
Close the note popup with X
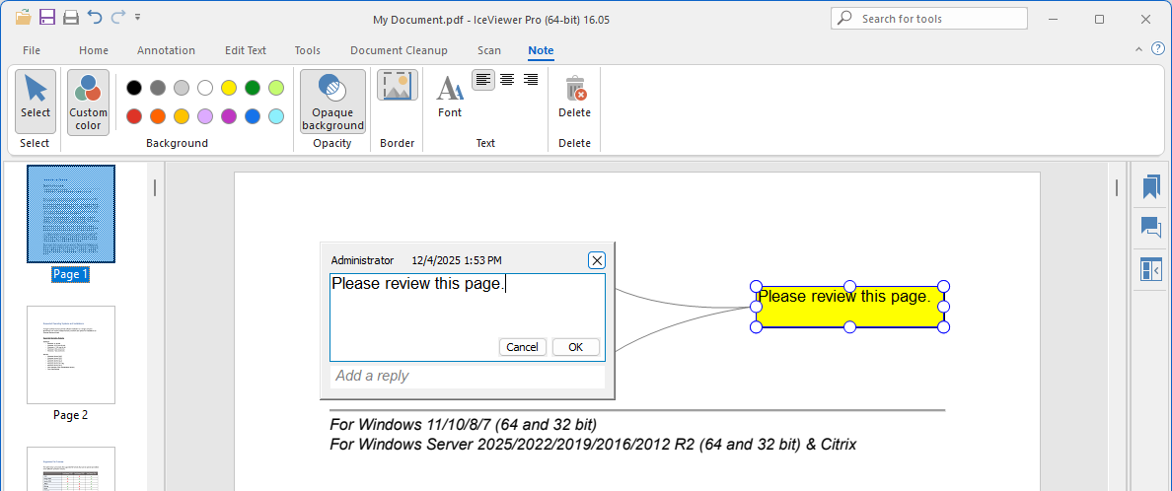pyautogui.click(x=597, y=260)
